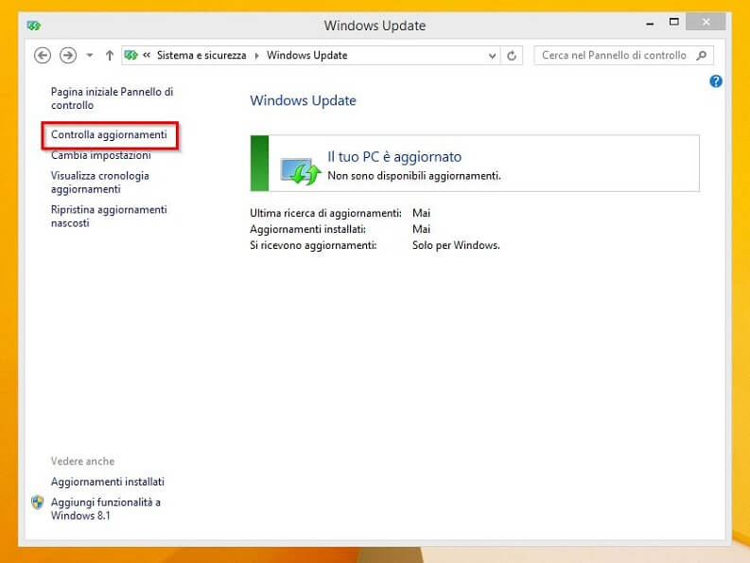Click Ultima ricerca di aggiornamenti label
Screen dimensions: 750x563
pyautogui.click(x=325, y=213)
